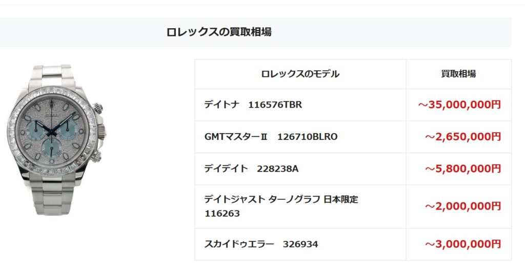Viewport: 525px width, 273px height.
Task: Select the デイトナ 116576TBR model row
Action: point(353,104)
